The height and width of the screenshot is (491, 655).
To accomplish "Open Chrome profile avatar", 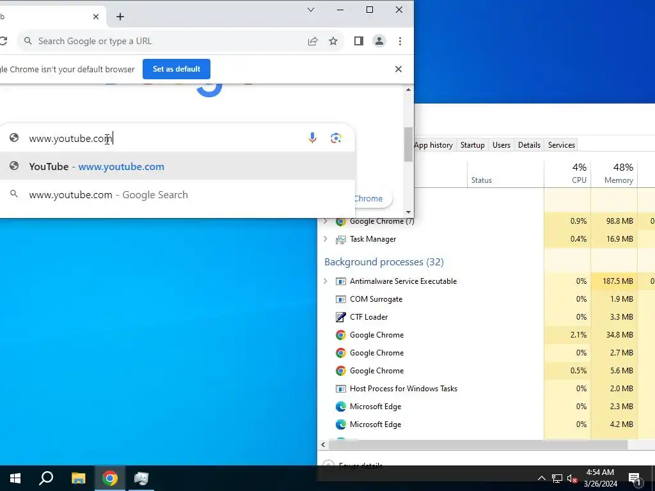I will [x=379, y=41].
